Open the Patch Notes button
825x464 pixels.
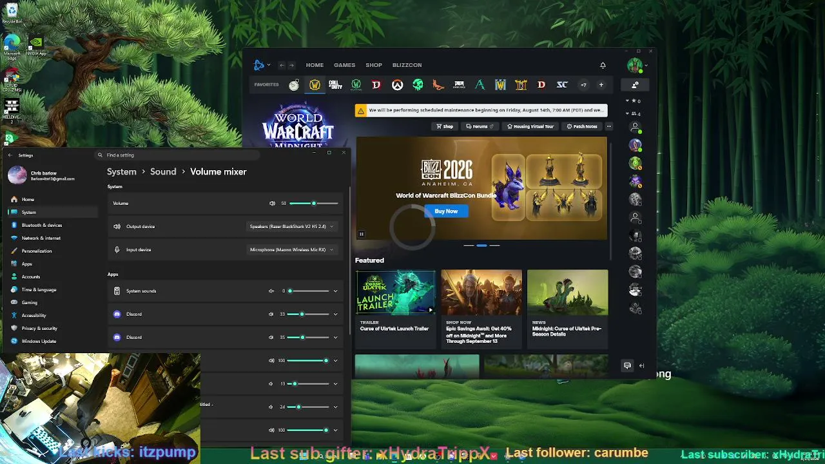(x=582, y=126)
